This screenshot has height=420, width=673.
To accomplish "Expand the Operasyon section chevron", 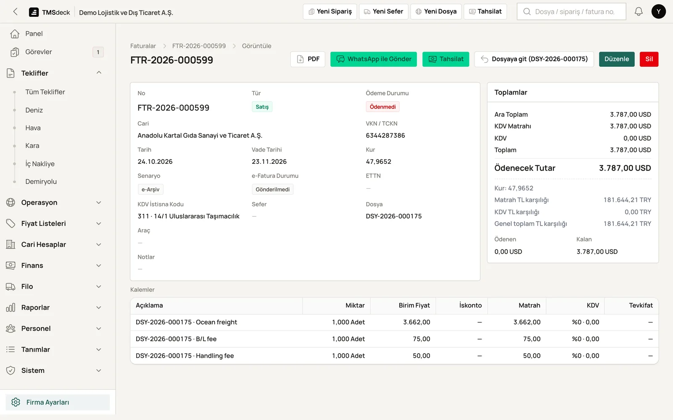I will pos(99,202).
